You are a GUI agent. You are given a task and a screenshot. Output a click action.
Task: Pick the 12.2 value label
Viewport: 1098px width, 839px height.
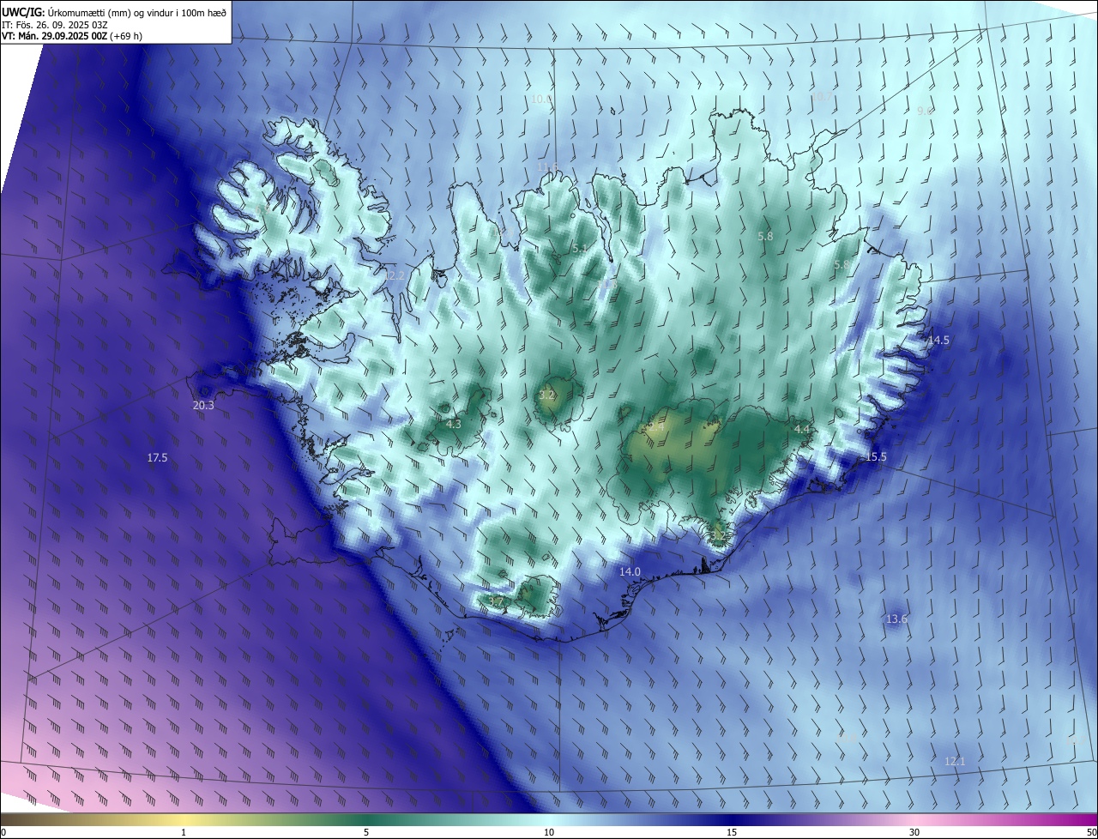[394, 275]
